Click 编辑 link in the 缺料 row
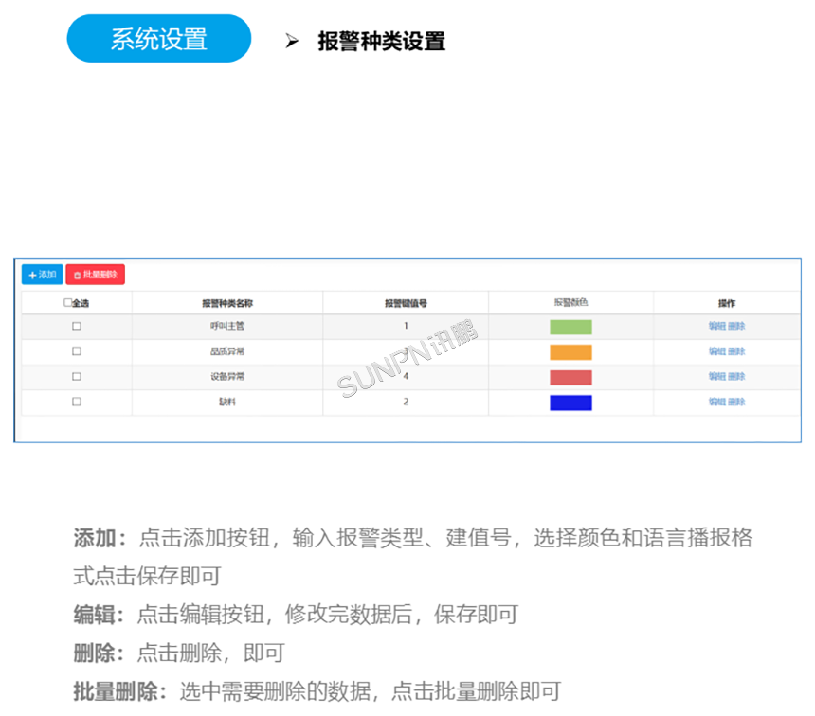Image resolution: width=815 pixels, height=716 pixels. click(x=716, y=402)
